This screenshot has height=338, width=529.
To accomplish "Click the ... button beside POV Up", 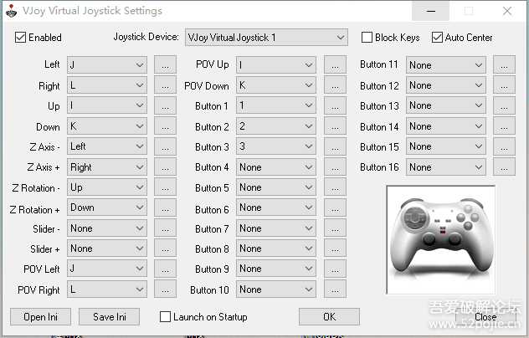I will pyautogui.click(x=335, y=64).
